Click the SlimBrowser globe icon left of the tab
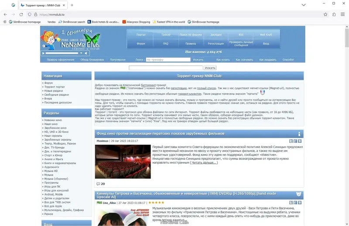 click(13, 5)
